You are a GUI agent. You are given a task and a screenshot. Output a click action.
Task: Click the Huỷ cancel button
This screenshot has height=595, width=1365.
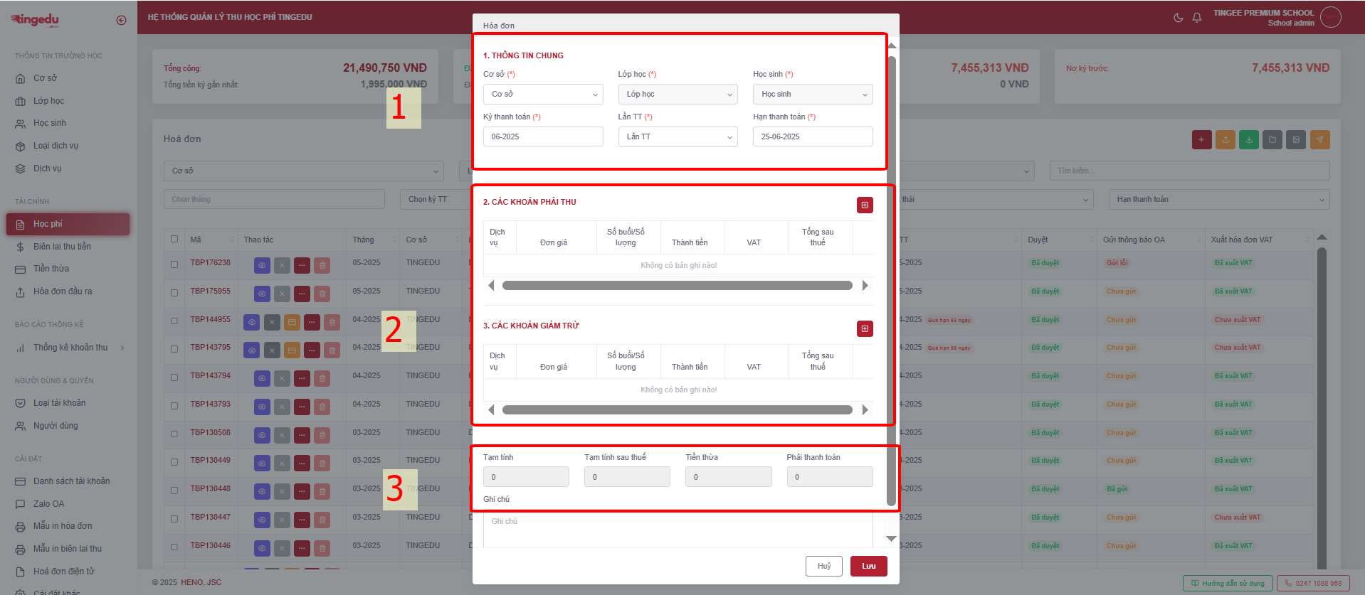tap(823, 567)
